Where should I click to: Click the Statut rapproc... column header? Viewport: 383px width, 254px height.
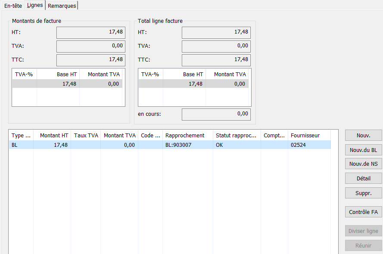[237, 136]
